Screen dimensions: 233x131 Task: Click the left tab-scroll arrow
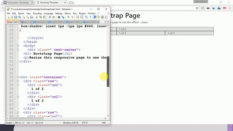tap(106, 22)
